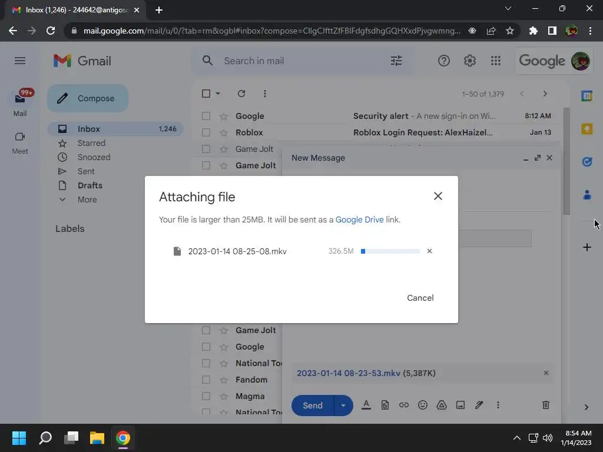Open the Google account avatar menu
The image size is (603, 452).
pos(580,61)
